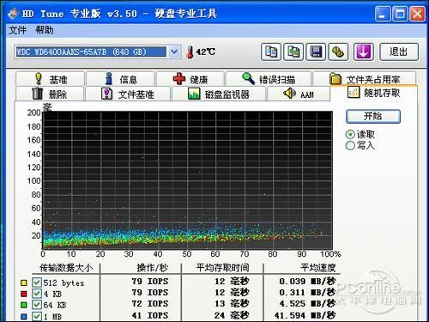The height and width of the screenshot is (322, 429).
Task: Click the copy screenshot to clipboard icon
Action: tap(293, 52)
